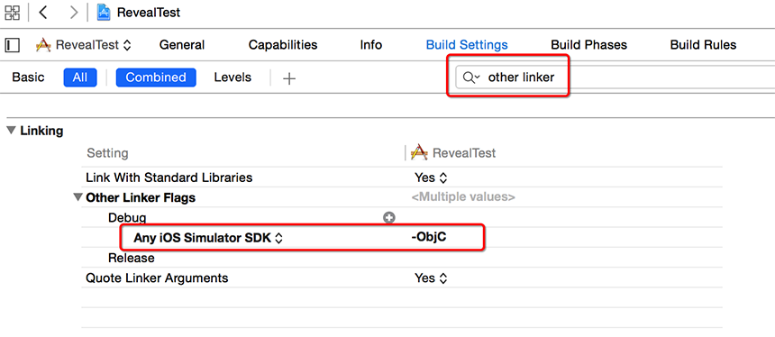The height and width of the screenshot is (337, 775).
Task: Collapse the Linking section triangle
Action: 11,131
